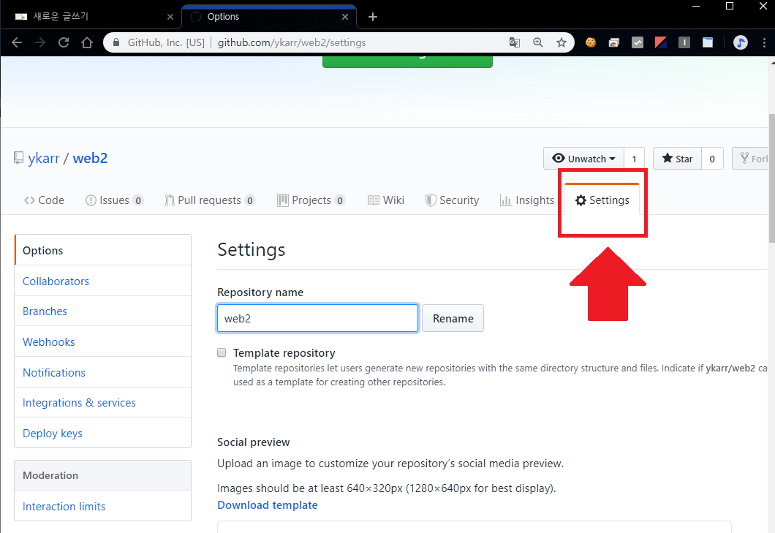
Task: Open the Security tab
Action: [x=453, y=200]
